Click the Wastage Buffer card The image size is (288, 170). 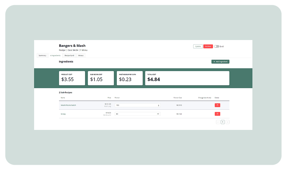130,78
